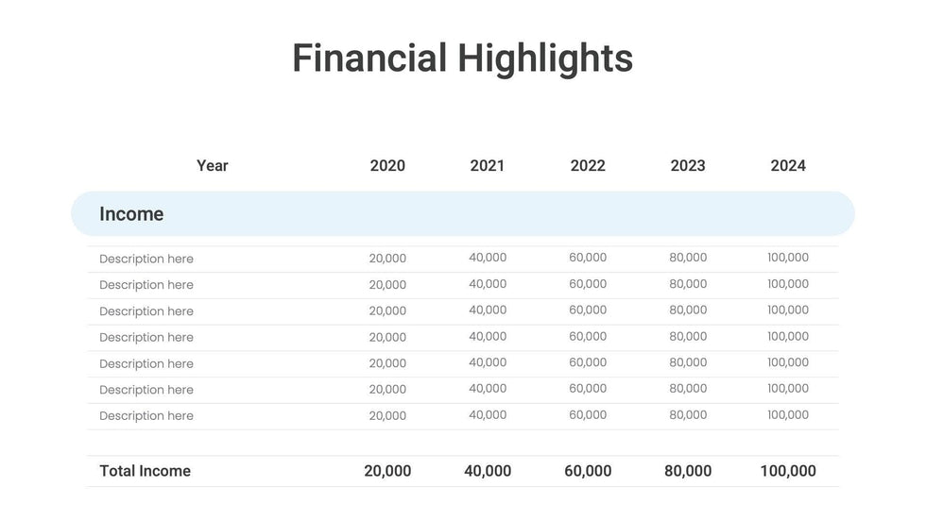Click the bold 60,000 total under 2022
926x520 pixels.
click(588, 471)
